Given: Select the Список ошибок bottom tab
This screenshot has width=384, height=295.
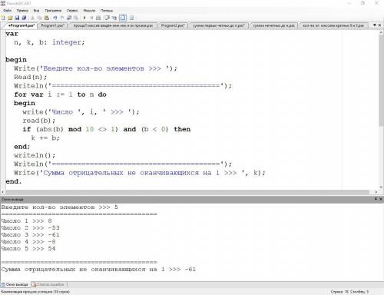Looking at the screenshot, I should [48, 284].
